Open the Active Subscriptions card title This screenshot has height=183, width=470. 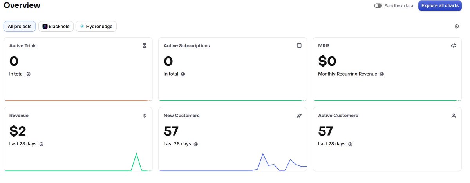pos(187,46)
